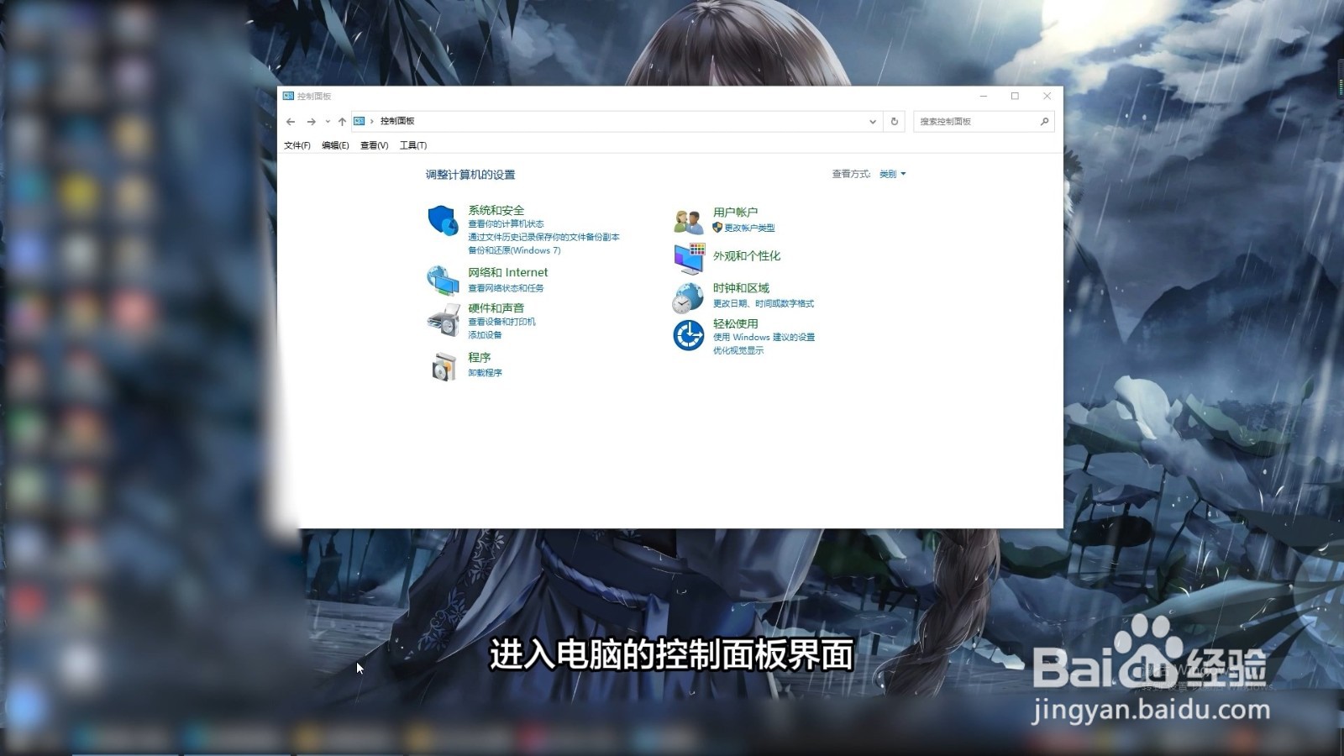The width and height of the screenshot is (1344, 756).
Task: Open the 查看(V) menu
Action: click(x=374, y=145)
